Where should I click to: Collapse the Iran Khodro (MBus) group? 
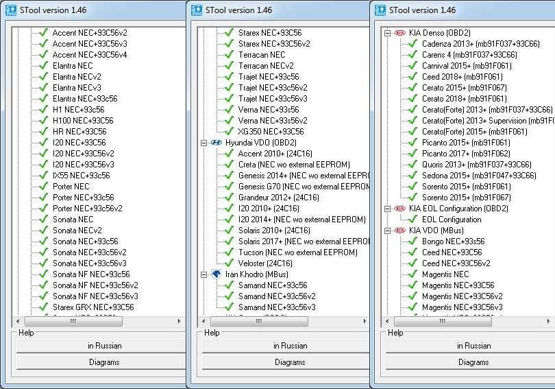coord(203,274)
